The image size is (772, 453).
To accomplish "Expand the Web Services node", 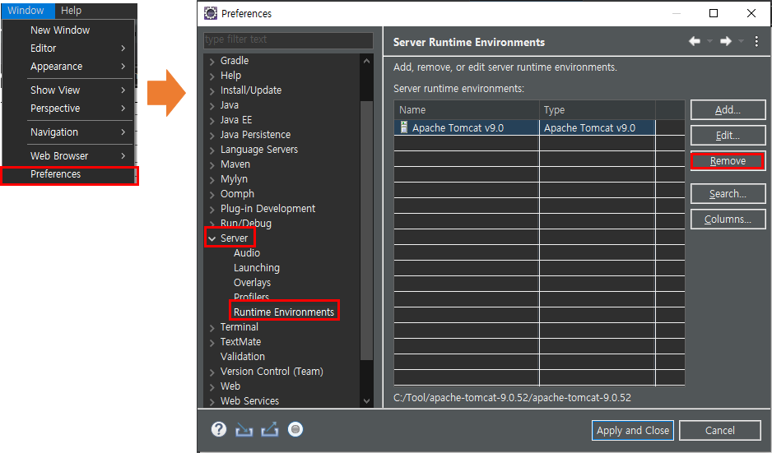I will [x=212, y=402].
